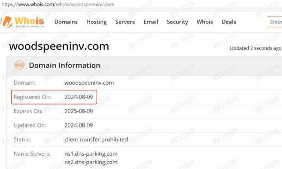Open the Whois nav menu item
Viewport: 282px width, 169px height.
click(x=205, y=22)
